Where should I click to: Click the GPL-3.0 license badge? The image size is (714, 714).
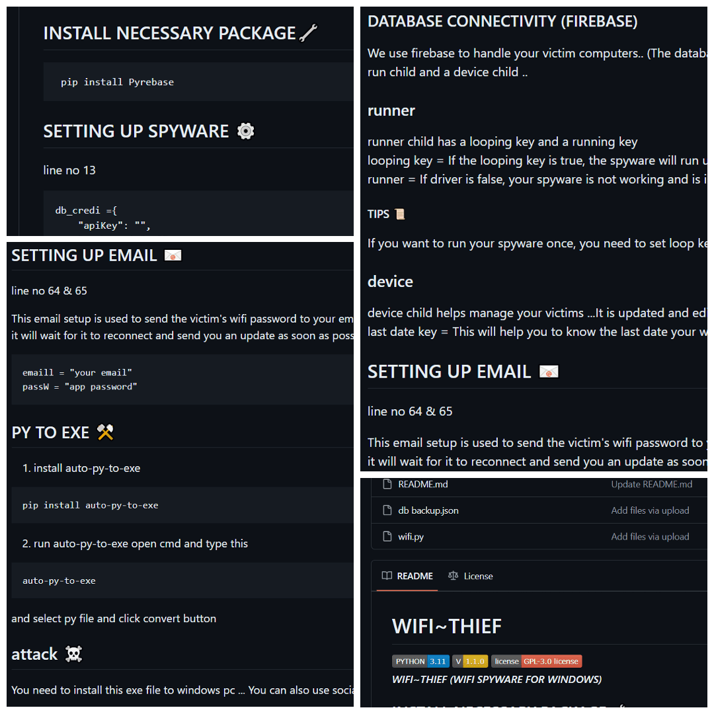[536, 661]
